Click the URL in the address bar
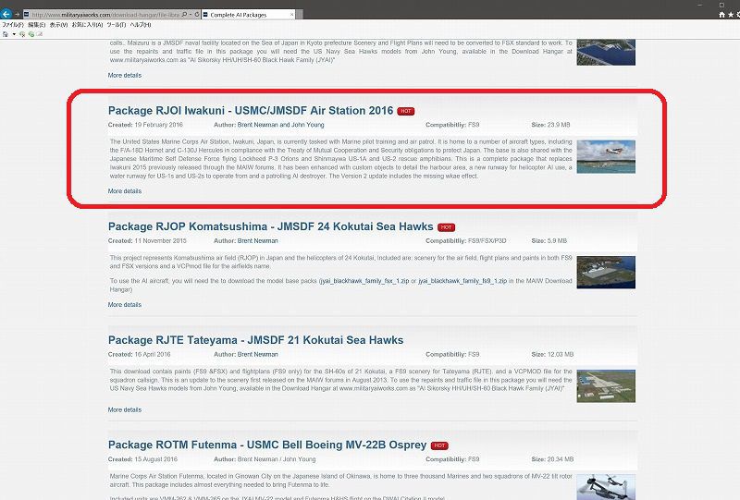The height and width of the screenshot is (500, 740). click(105, 15)
